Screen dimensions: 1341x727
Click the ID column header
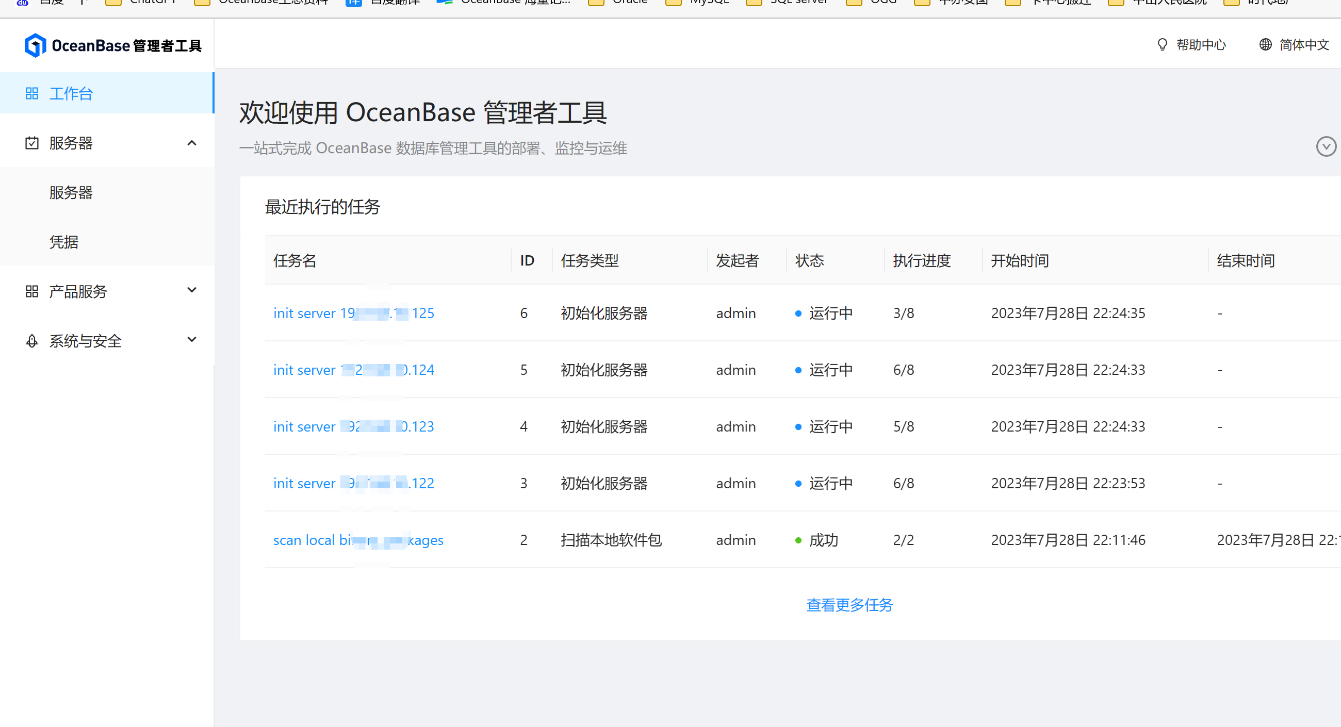point(527,261)
